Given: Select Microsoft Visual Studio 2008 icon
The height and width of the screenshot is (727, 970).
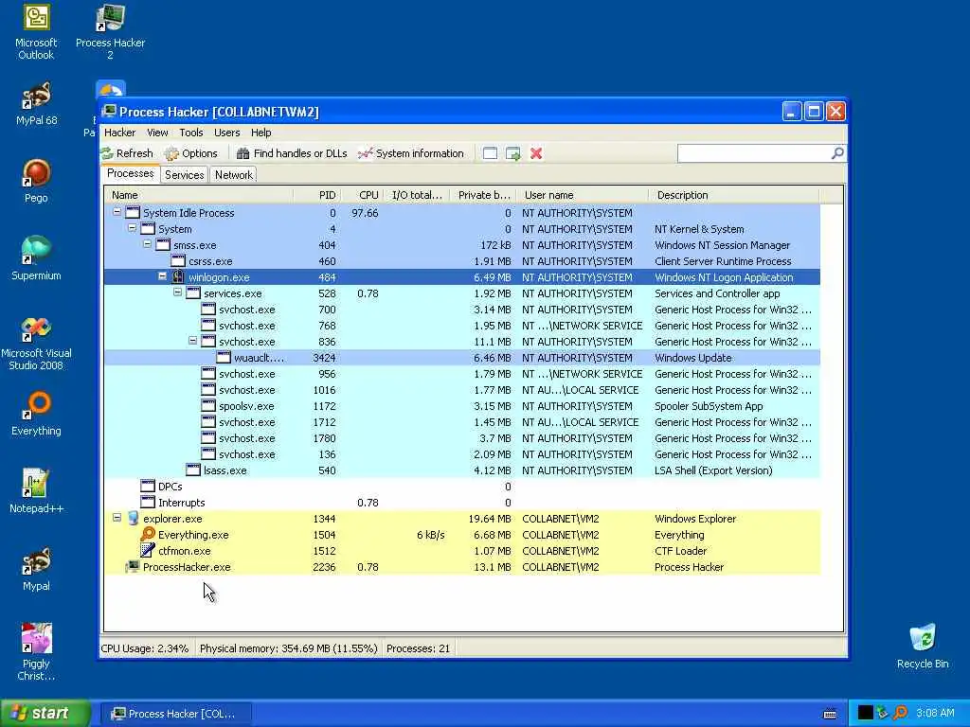Looking at the screenshot, I should (36, 343).
